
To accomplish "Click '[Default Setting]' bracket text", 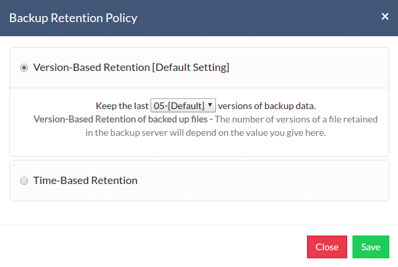I will point(191,68).
